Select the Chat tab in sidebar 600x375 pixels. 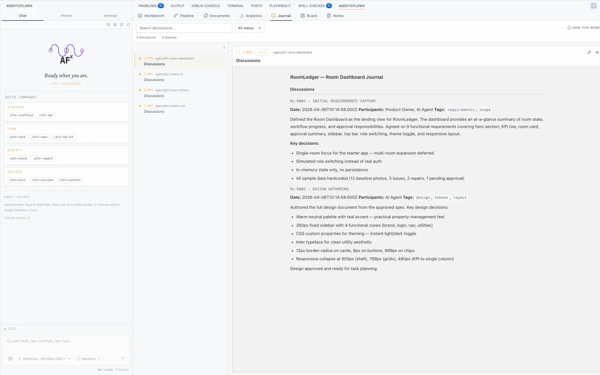point(22,16)
